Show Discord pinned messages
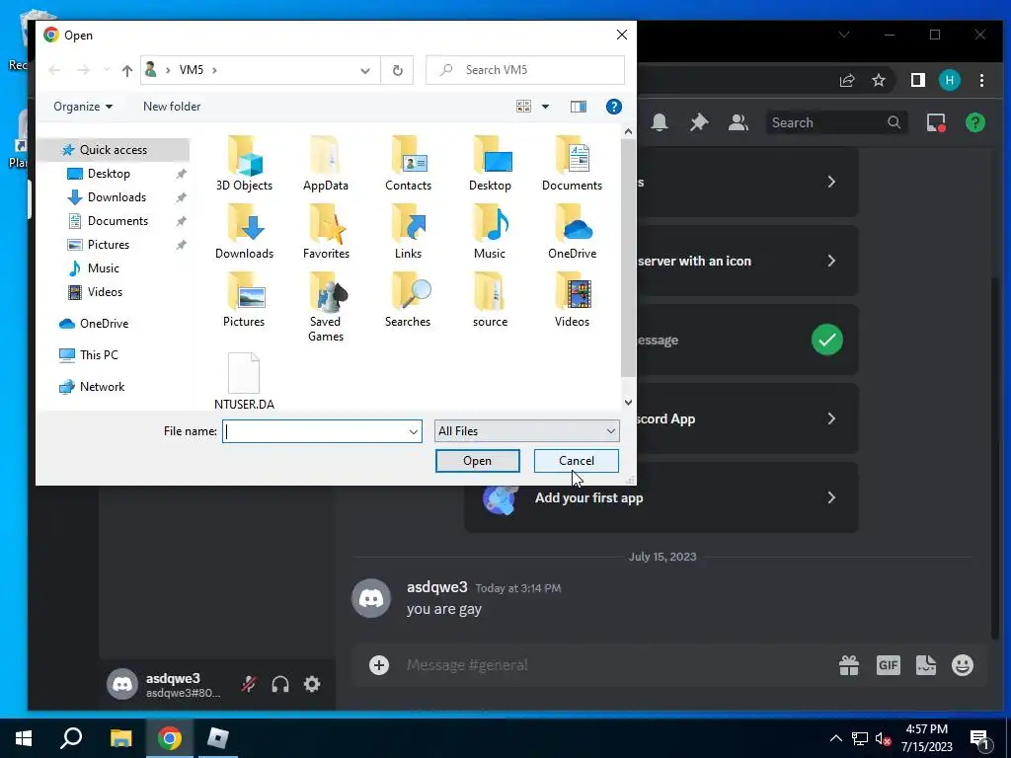1011x758 pixels. 699,122
